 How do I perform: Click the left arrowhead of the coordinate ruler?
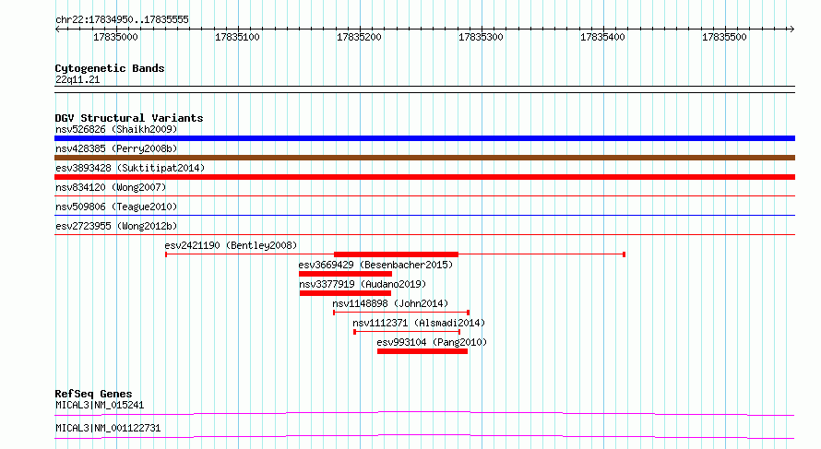(57, 30)
